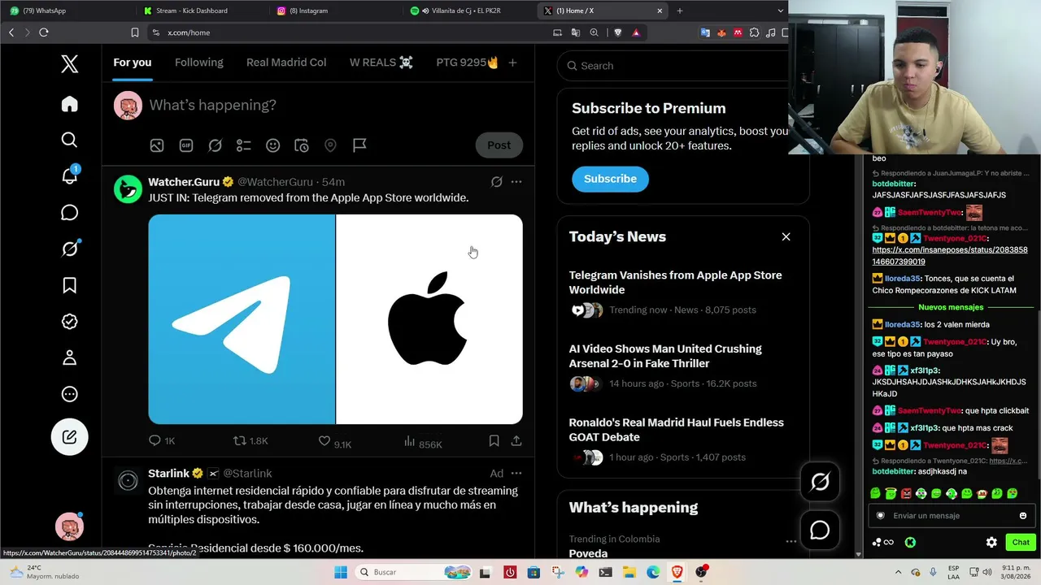
Task: Reload the page in Brave
Action: (44, 32)
